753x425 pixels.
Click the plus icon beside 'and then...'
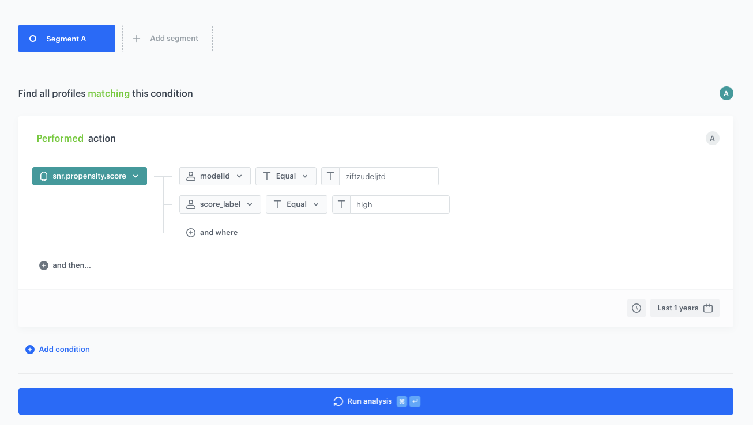(44, 265)
